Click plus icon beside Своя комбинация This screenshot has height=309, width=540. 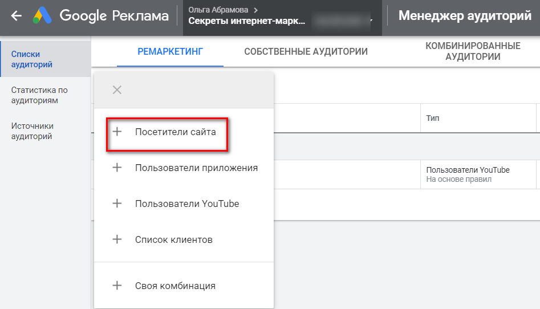(x=117, y=286)
